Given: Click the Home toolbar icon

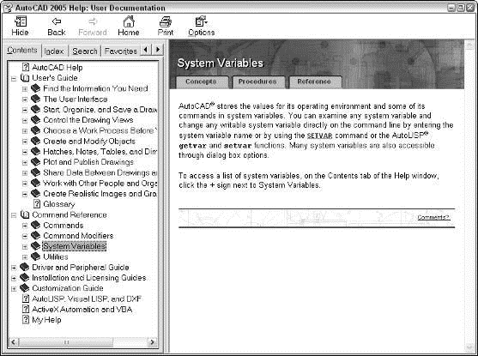Looking at the screenshot, I should 129,26.
